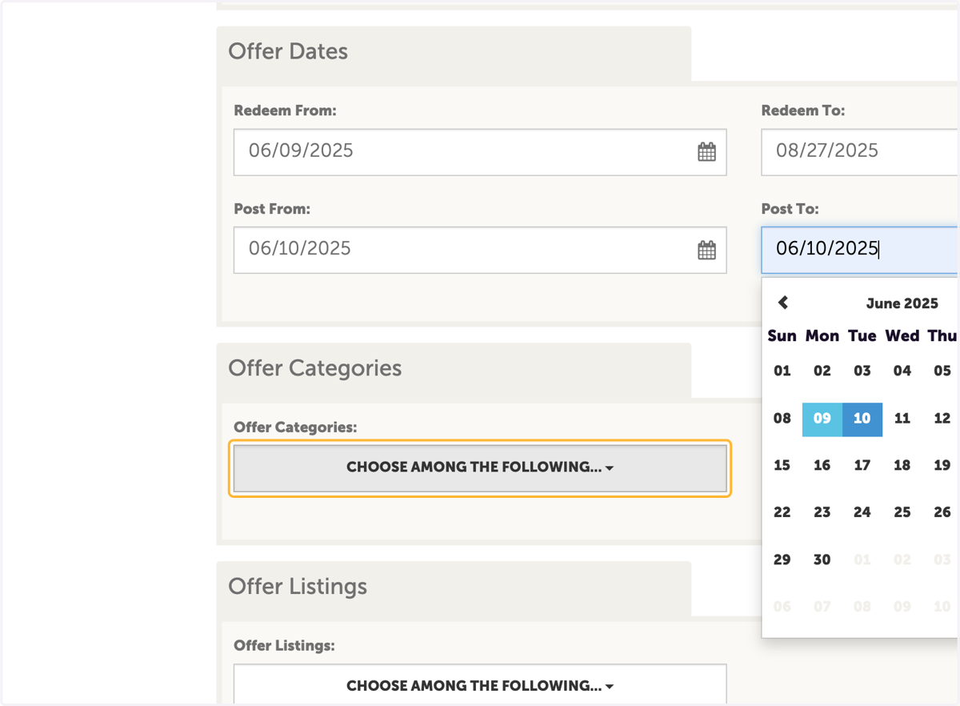Select June 22 in calendar
This screenshot has height=706, width=960.
point(782,512)
